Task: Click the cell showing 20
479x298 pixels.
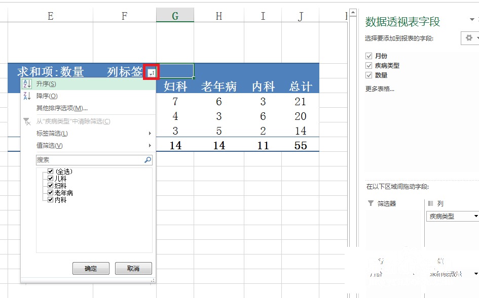Action: 300,116
